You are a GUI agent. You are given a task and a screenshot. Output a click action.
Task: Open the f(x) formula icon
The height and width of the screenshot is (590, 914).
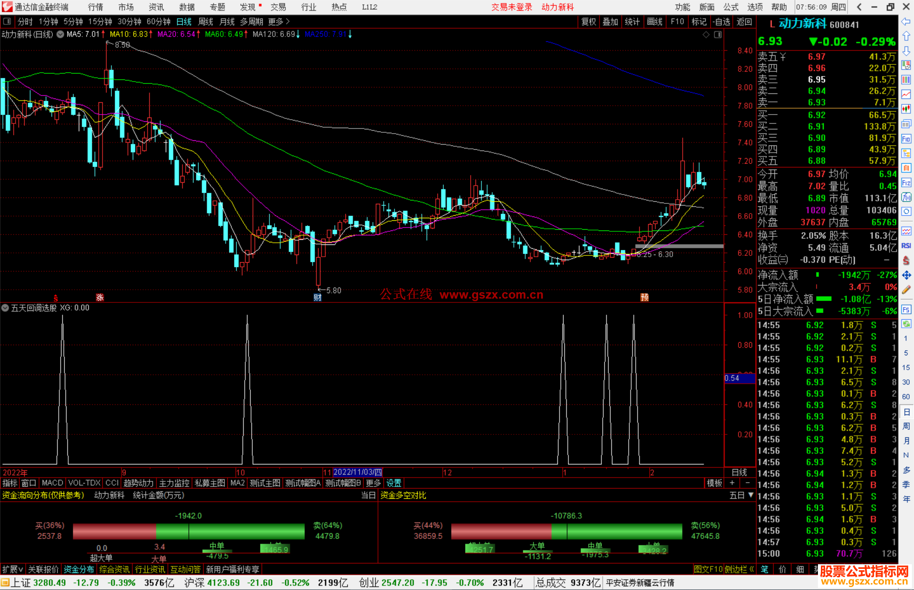pyautogui.click(x=906, y=197)
